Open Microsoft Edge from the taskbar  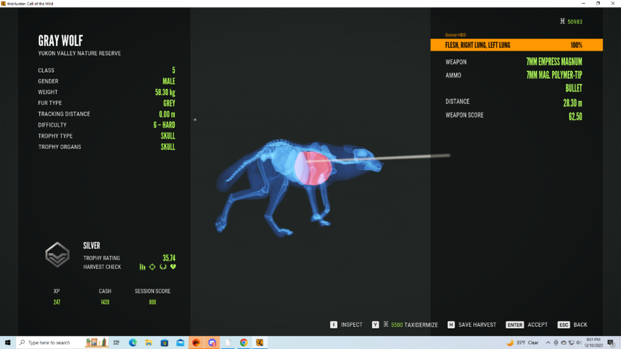pyautogui.click(x=132, y=342)
